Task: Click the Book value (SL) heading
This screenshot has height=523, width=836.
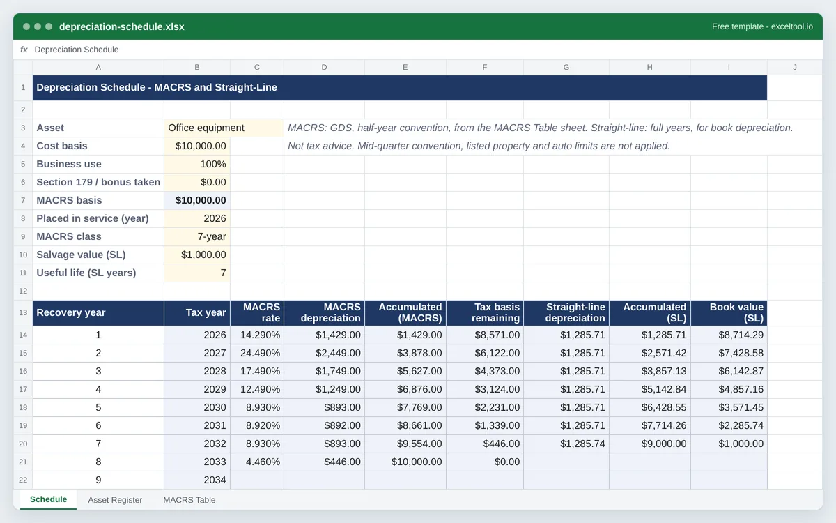Action: (x=729, y=312)
